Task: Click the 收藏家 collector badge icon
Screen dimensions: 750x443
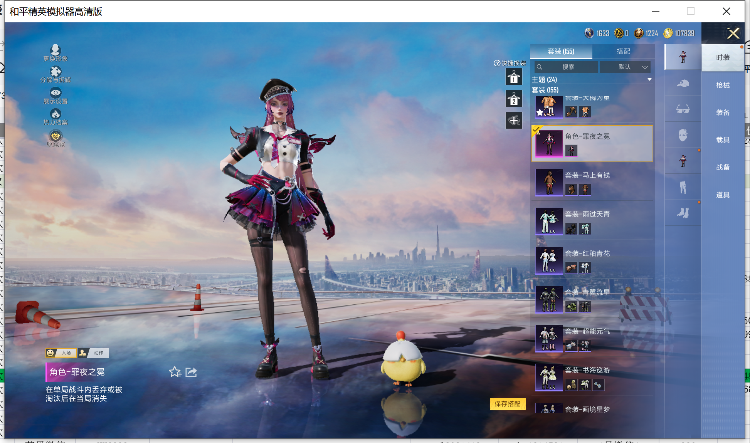Action: point(55,136)
